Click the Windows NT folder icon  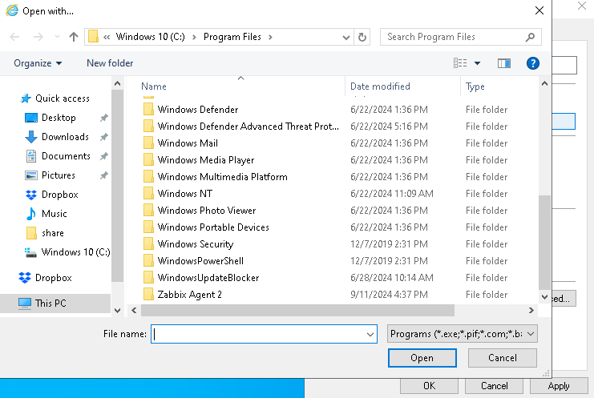[148, 193]
